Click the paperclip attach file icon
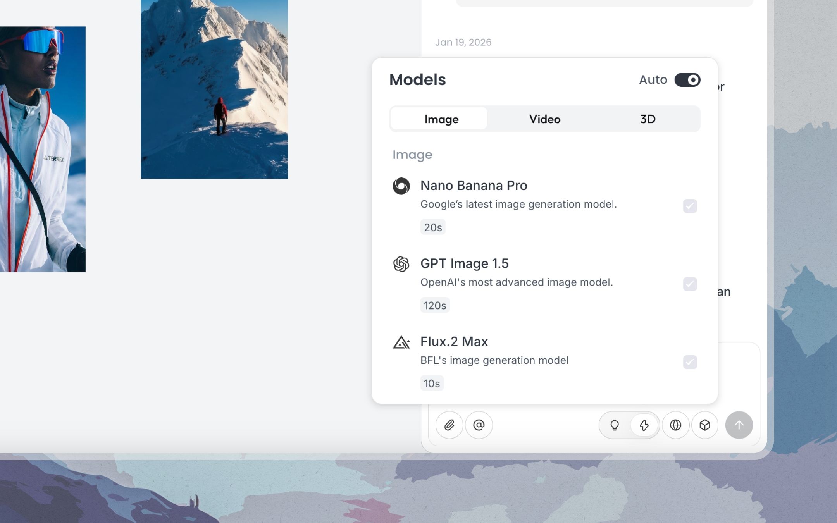The height and width of the screenshot is (523, 837). coord(449,425)
